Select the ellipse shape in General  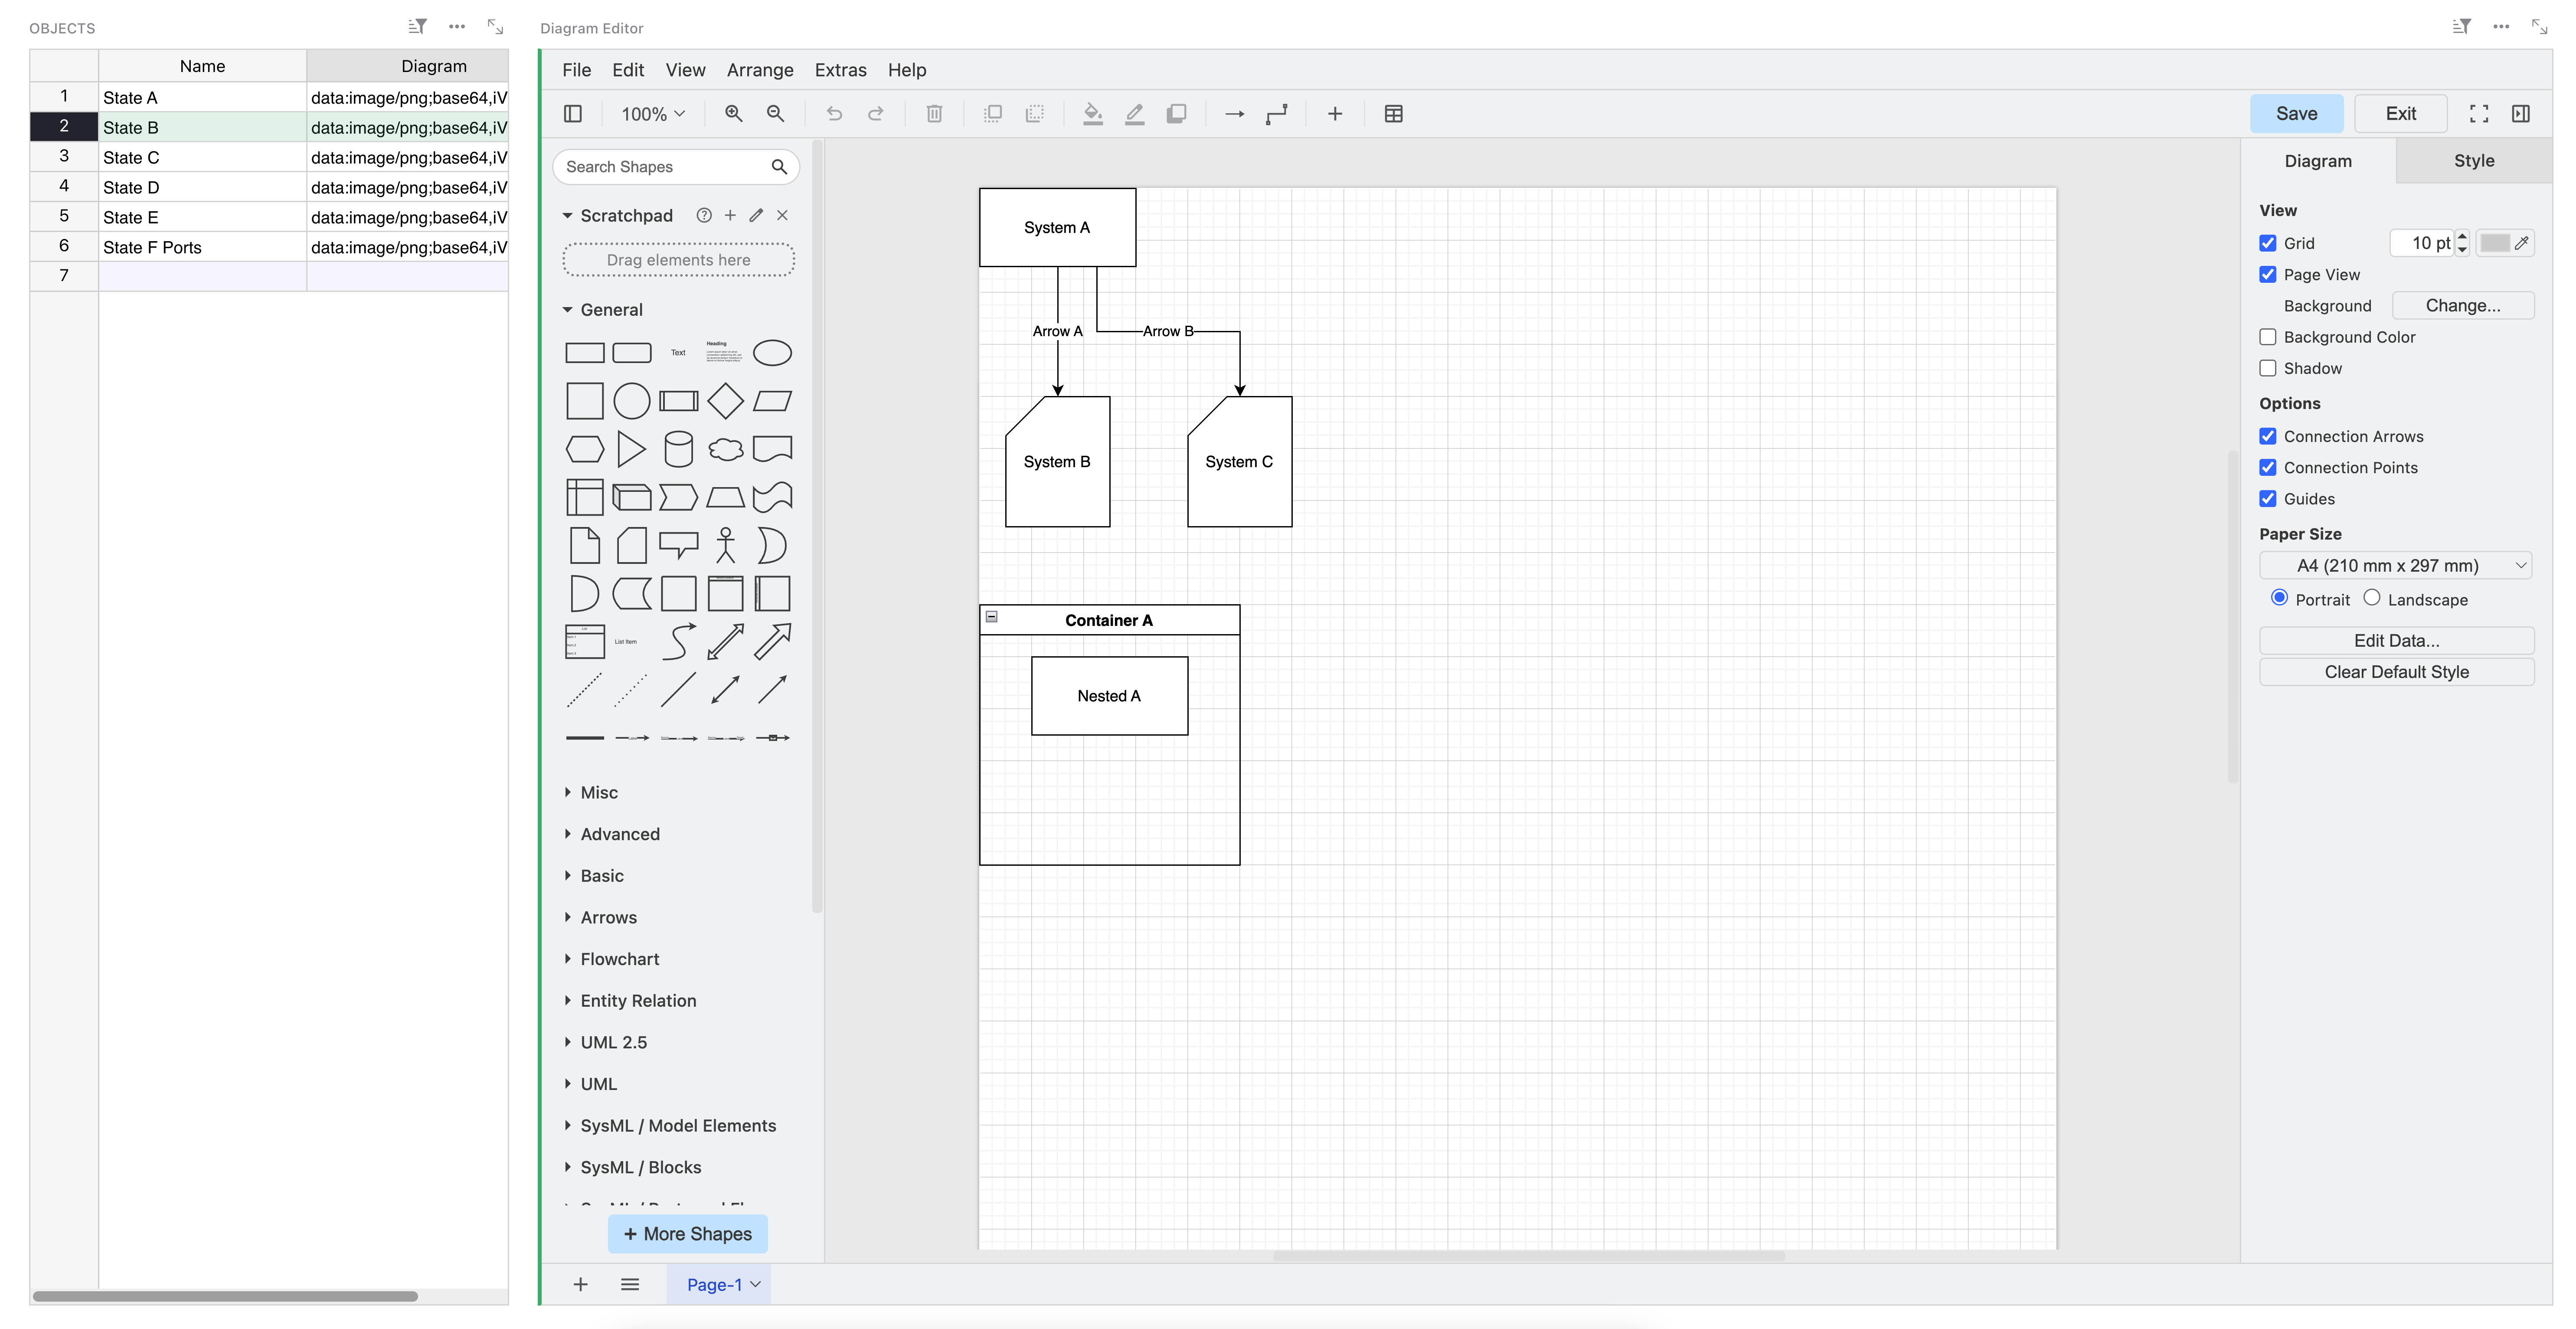click(x=772, y=353)
